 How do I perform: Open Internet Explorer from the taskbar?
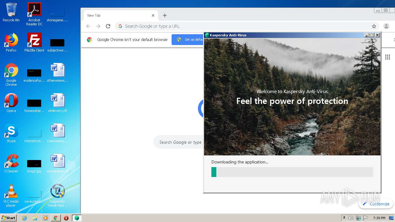pyautogui.click(x=24, y=218)
